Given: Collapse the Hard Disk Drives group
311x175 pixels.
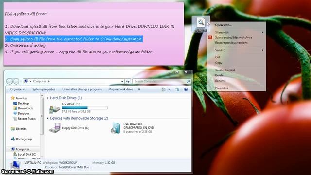Looking at the screenshot, I should pyautogui.click(x=48, y=98).
